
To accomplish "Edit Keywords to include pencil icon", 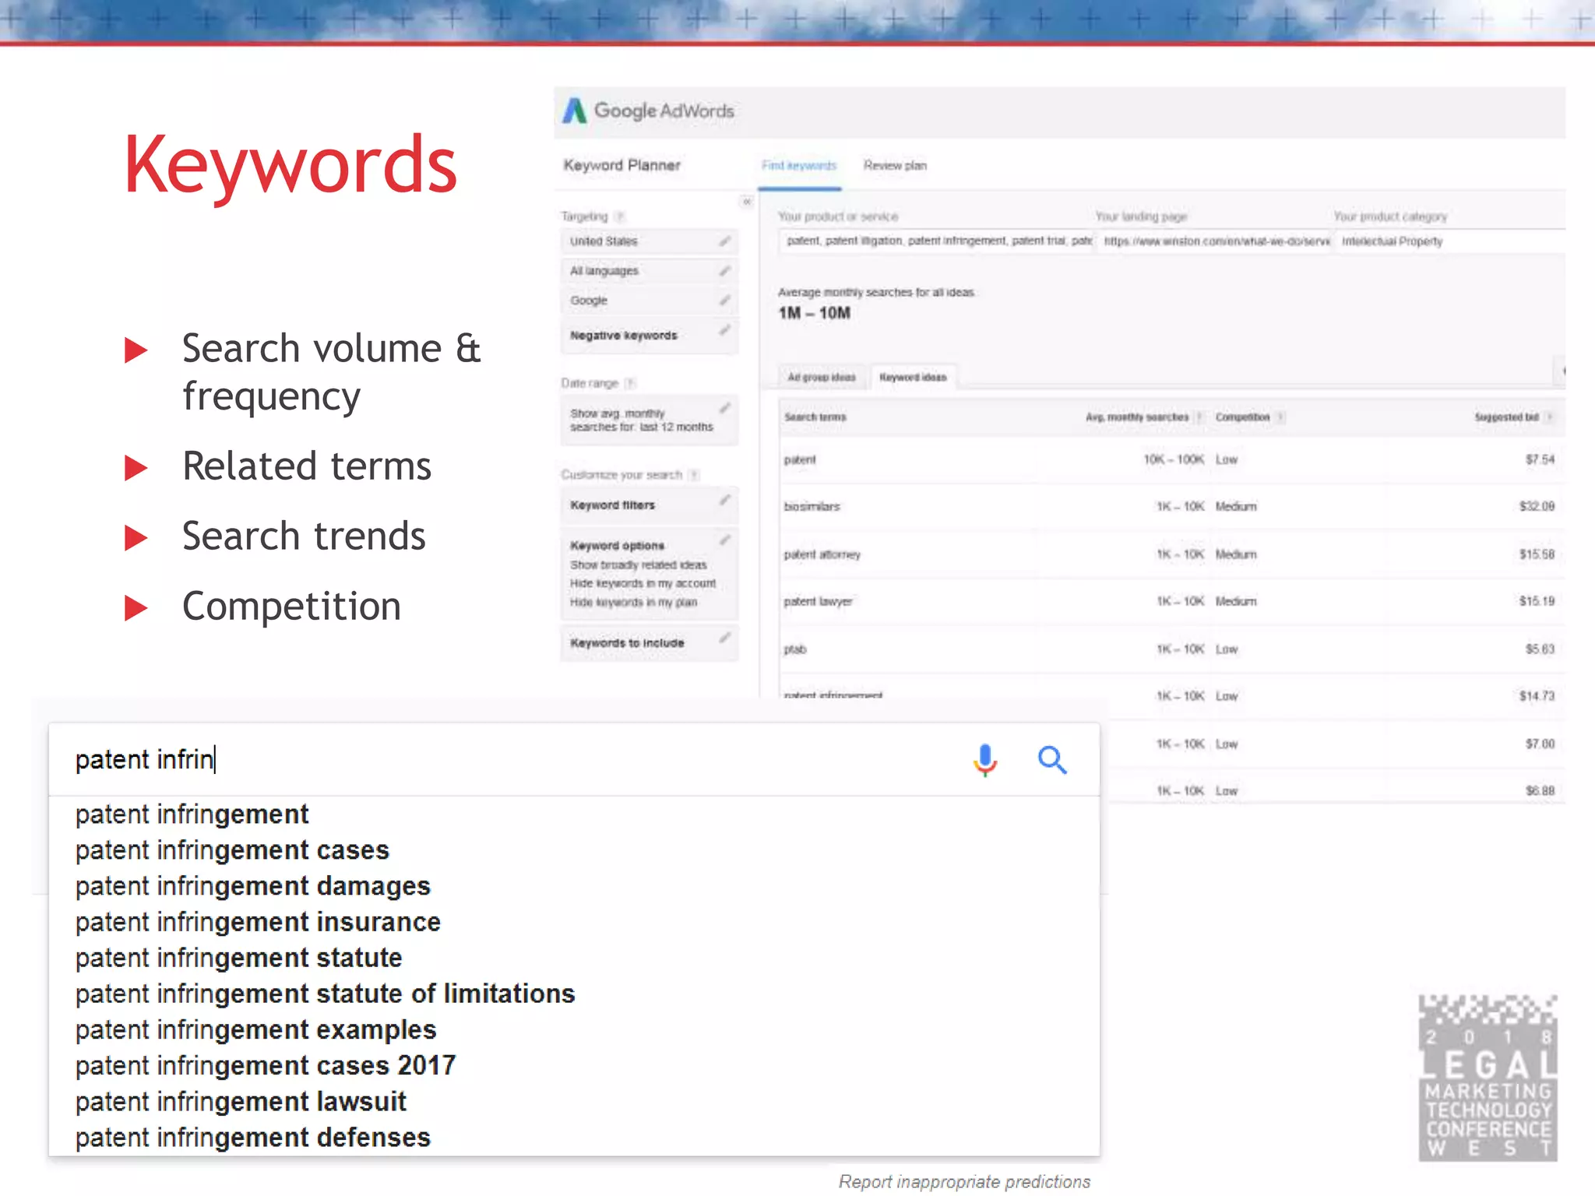I will click(724, 638).
